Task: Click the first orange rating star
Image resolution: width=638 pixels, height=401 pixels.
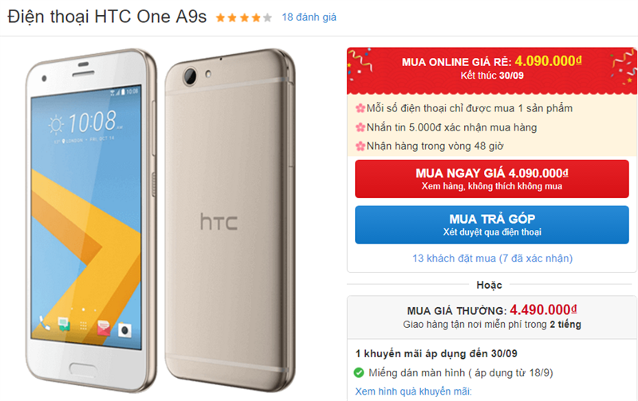Action: coord(220,18)
